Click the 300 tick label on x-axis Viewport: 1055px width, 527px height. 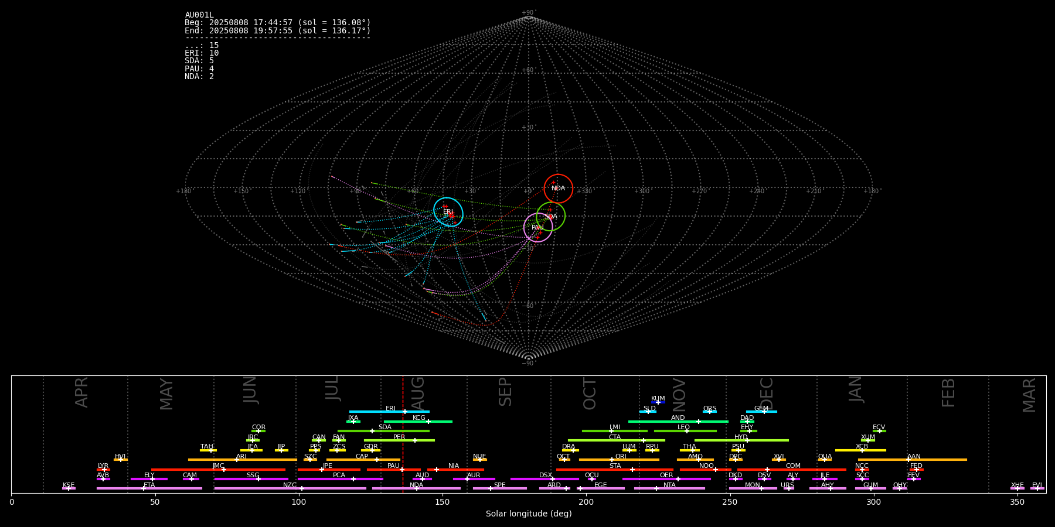tap(873, 502)
